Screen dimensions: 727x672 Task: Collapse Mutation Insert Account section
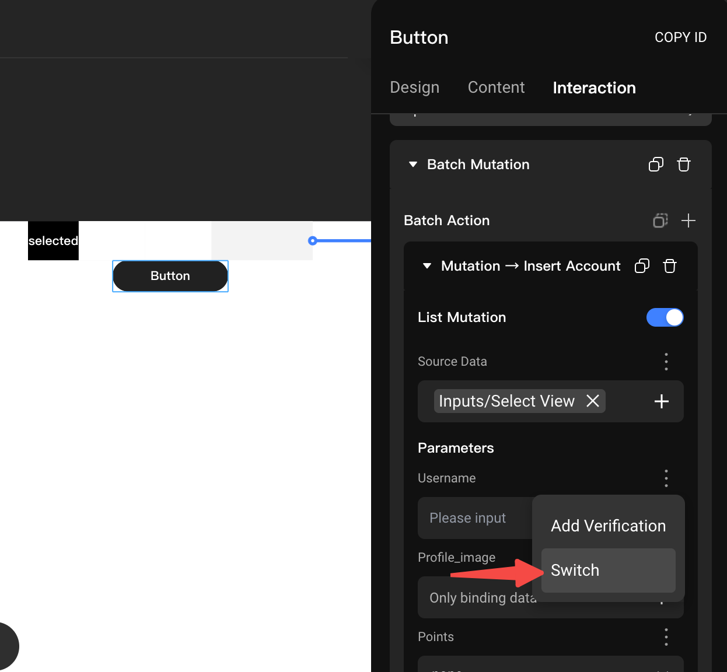tap(427, 266)
